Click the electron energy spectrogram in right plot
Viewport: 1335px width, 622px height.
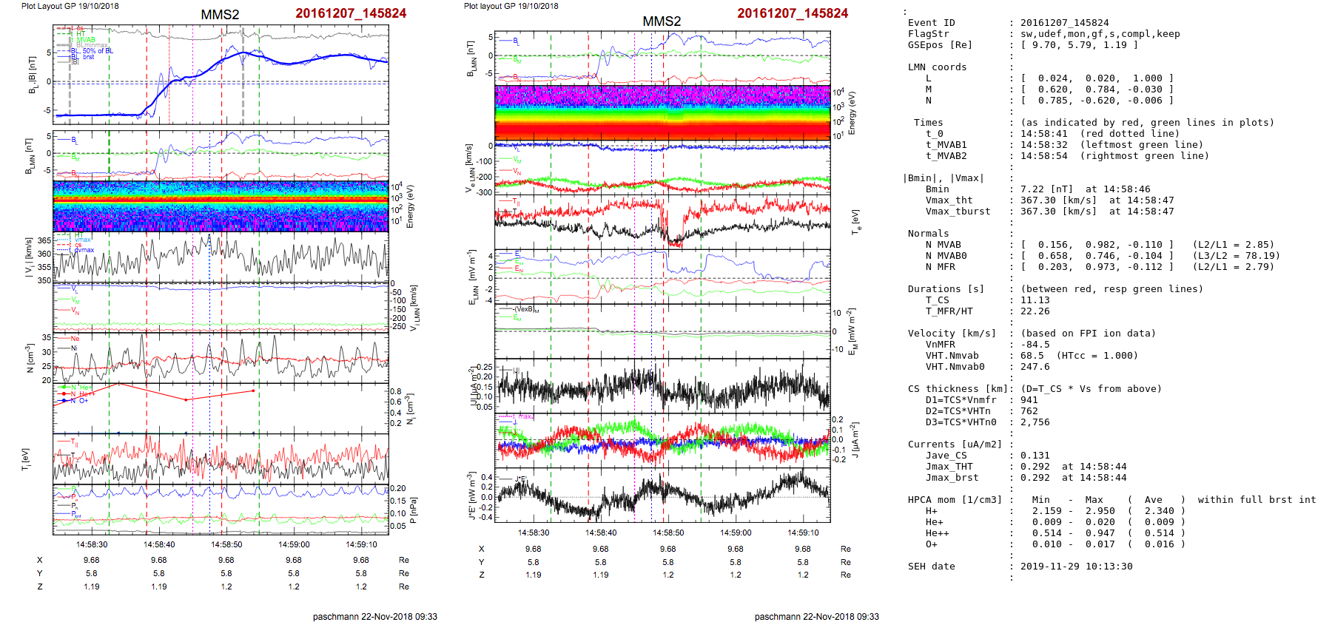(x=662, y=112)
